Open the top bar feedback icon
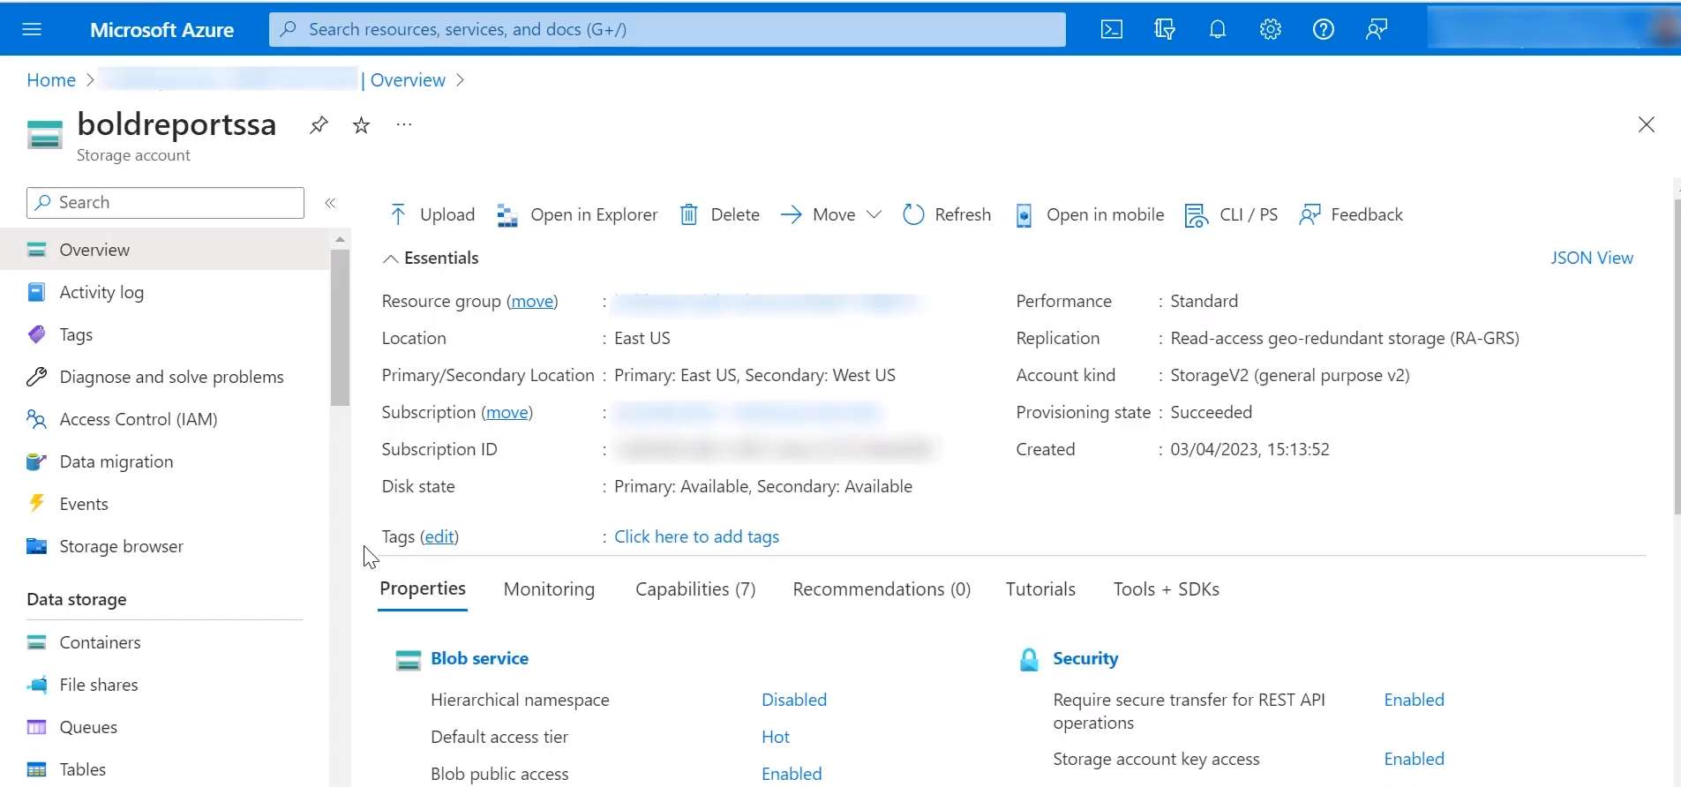1681x787 pixels. pyautogui.click(x=1377, y=29)
